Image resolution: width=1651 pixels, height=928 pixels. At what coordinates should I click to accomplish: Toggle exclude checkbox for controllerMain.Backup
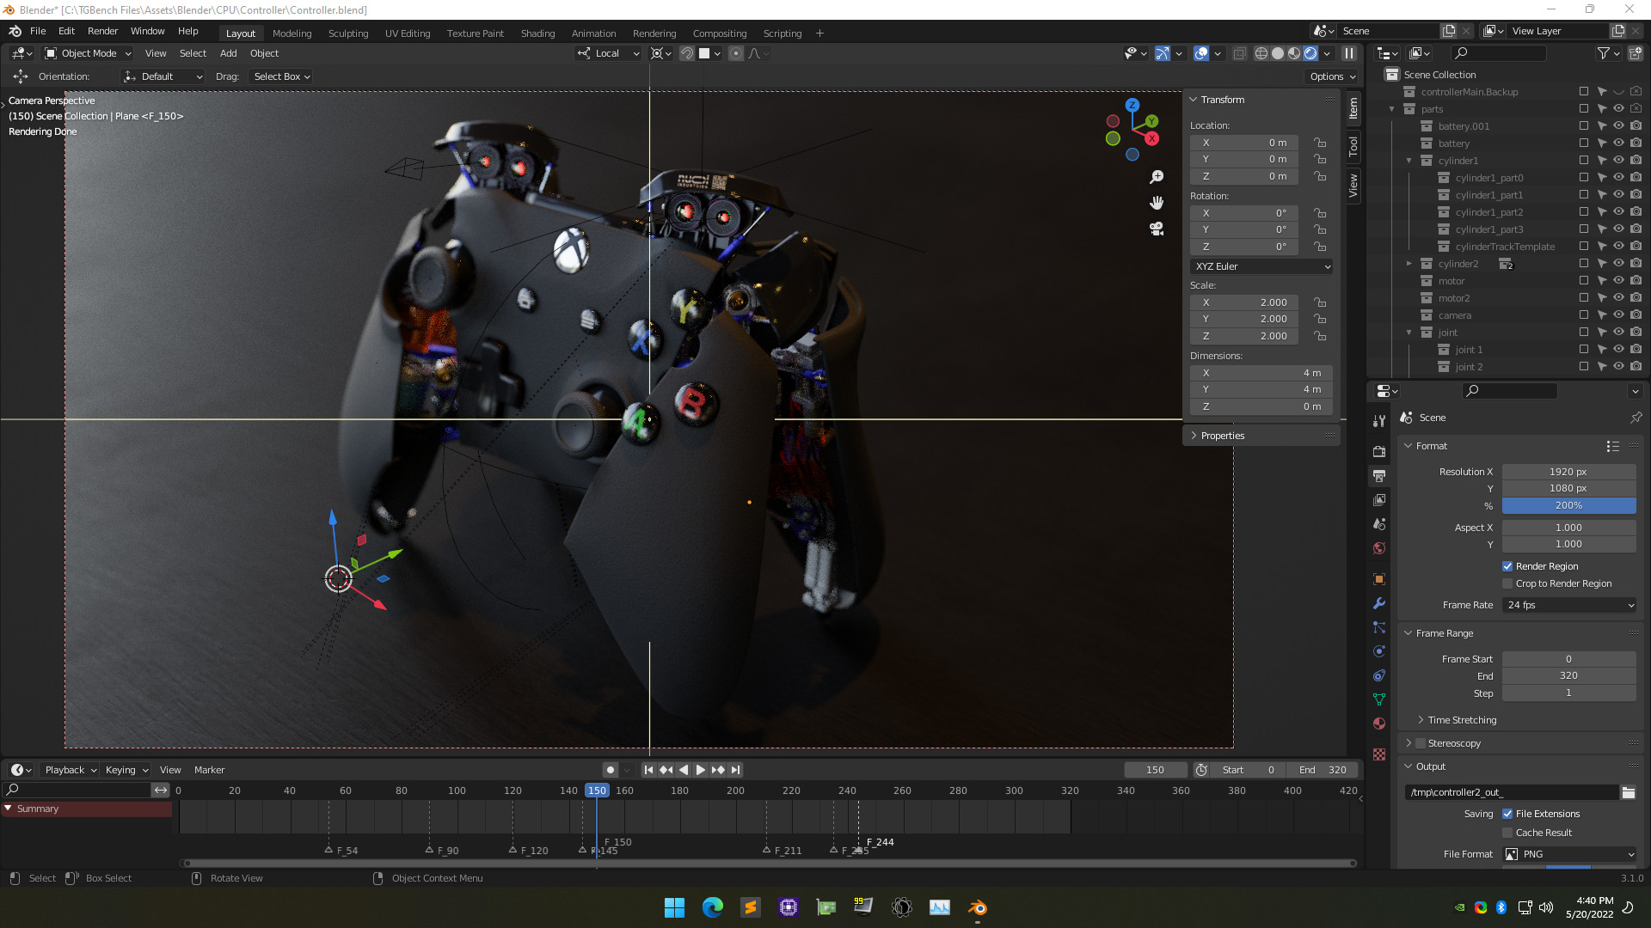click(1584, 92)
